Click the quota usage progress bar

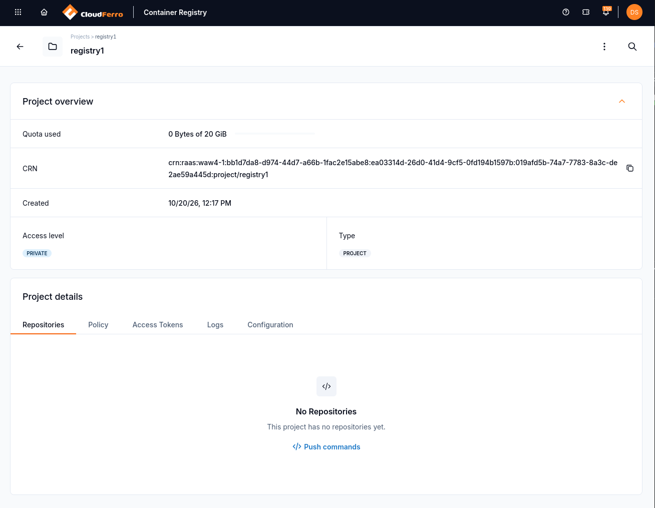pos(275,134)
